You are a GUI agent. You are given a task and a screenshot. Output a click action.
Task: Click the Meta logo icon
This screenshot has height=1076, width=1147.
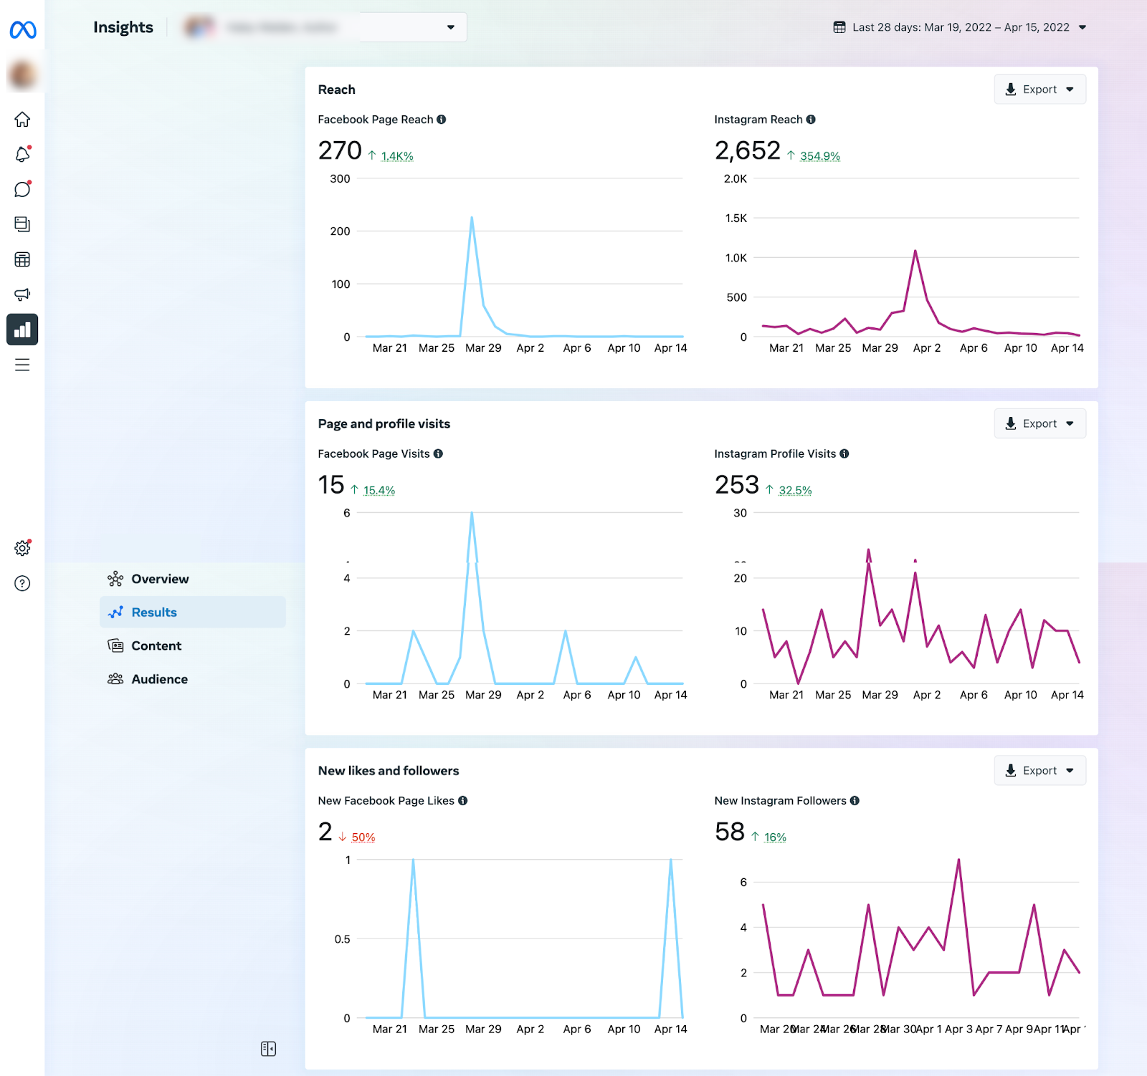coord(23,29)
